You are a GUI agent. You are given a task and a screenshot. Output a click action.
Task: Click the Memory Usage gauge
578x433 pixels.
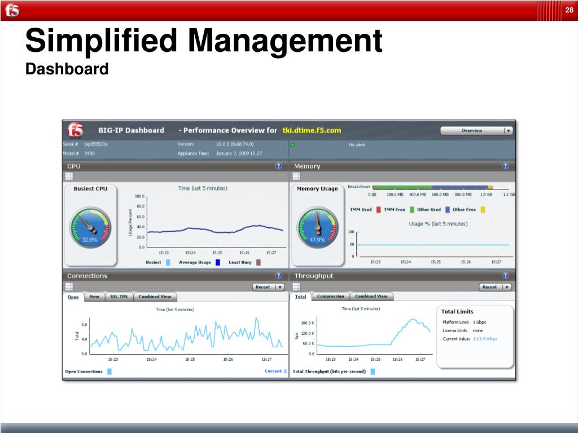[317, 227]
